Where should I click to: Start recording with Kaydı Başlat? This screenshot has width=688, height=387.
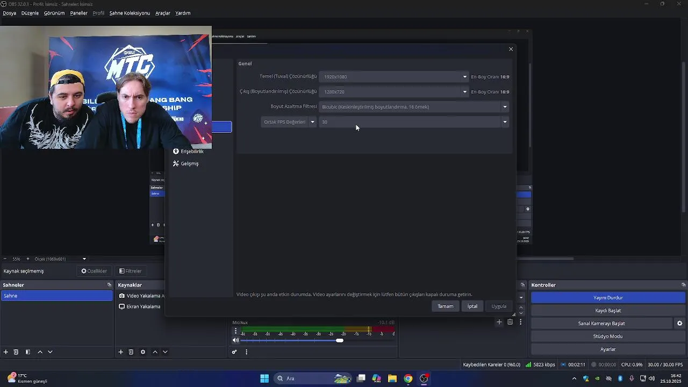point(608,311)
